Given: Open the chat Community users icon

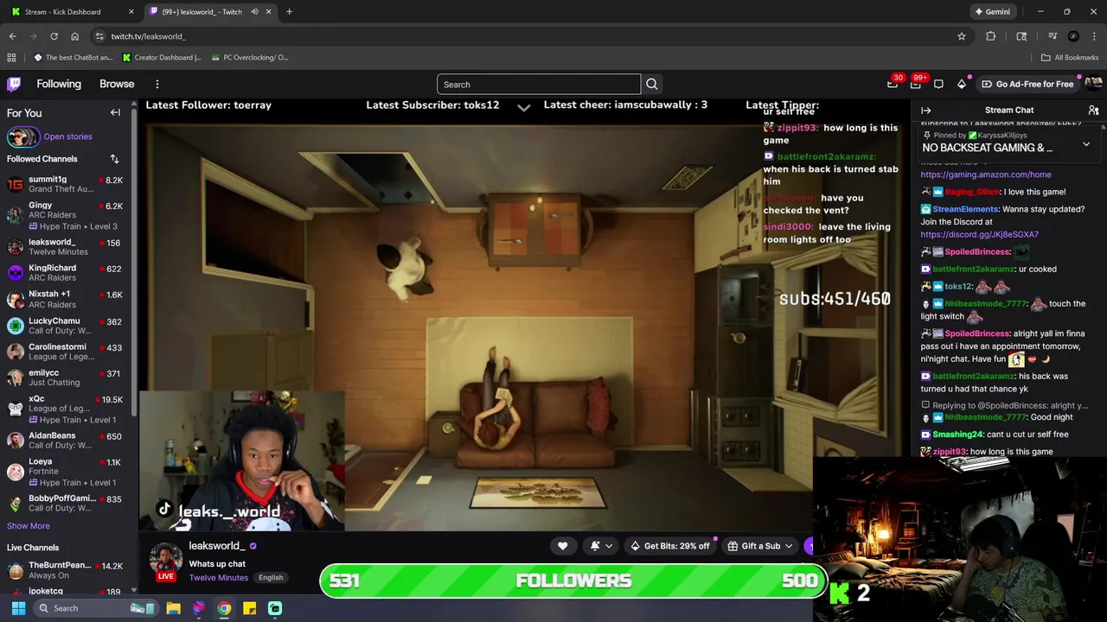Looking at the screenshot, I should 1093,111.
